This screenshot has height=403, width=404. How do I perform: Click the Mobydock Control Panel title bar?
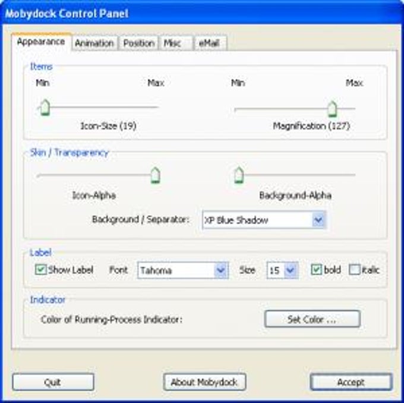tap(202, 14)
